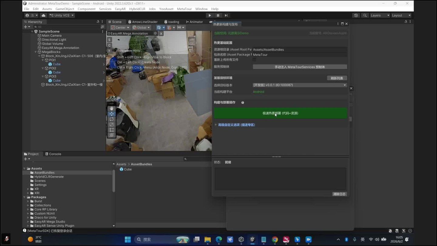Open the YooAsset menu
Viewport: 437px width, 246px height.
pos(166,9)
